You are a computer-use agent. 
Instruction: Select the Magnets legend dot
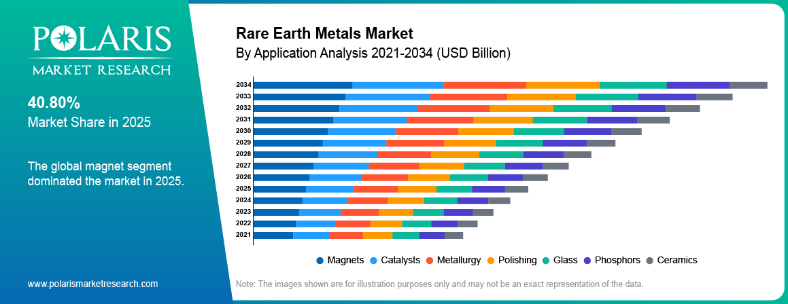click(320, 261)
